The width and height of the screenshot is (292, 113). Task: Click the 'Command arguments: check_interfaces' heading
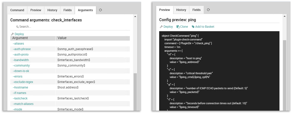tap(46, 20)
